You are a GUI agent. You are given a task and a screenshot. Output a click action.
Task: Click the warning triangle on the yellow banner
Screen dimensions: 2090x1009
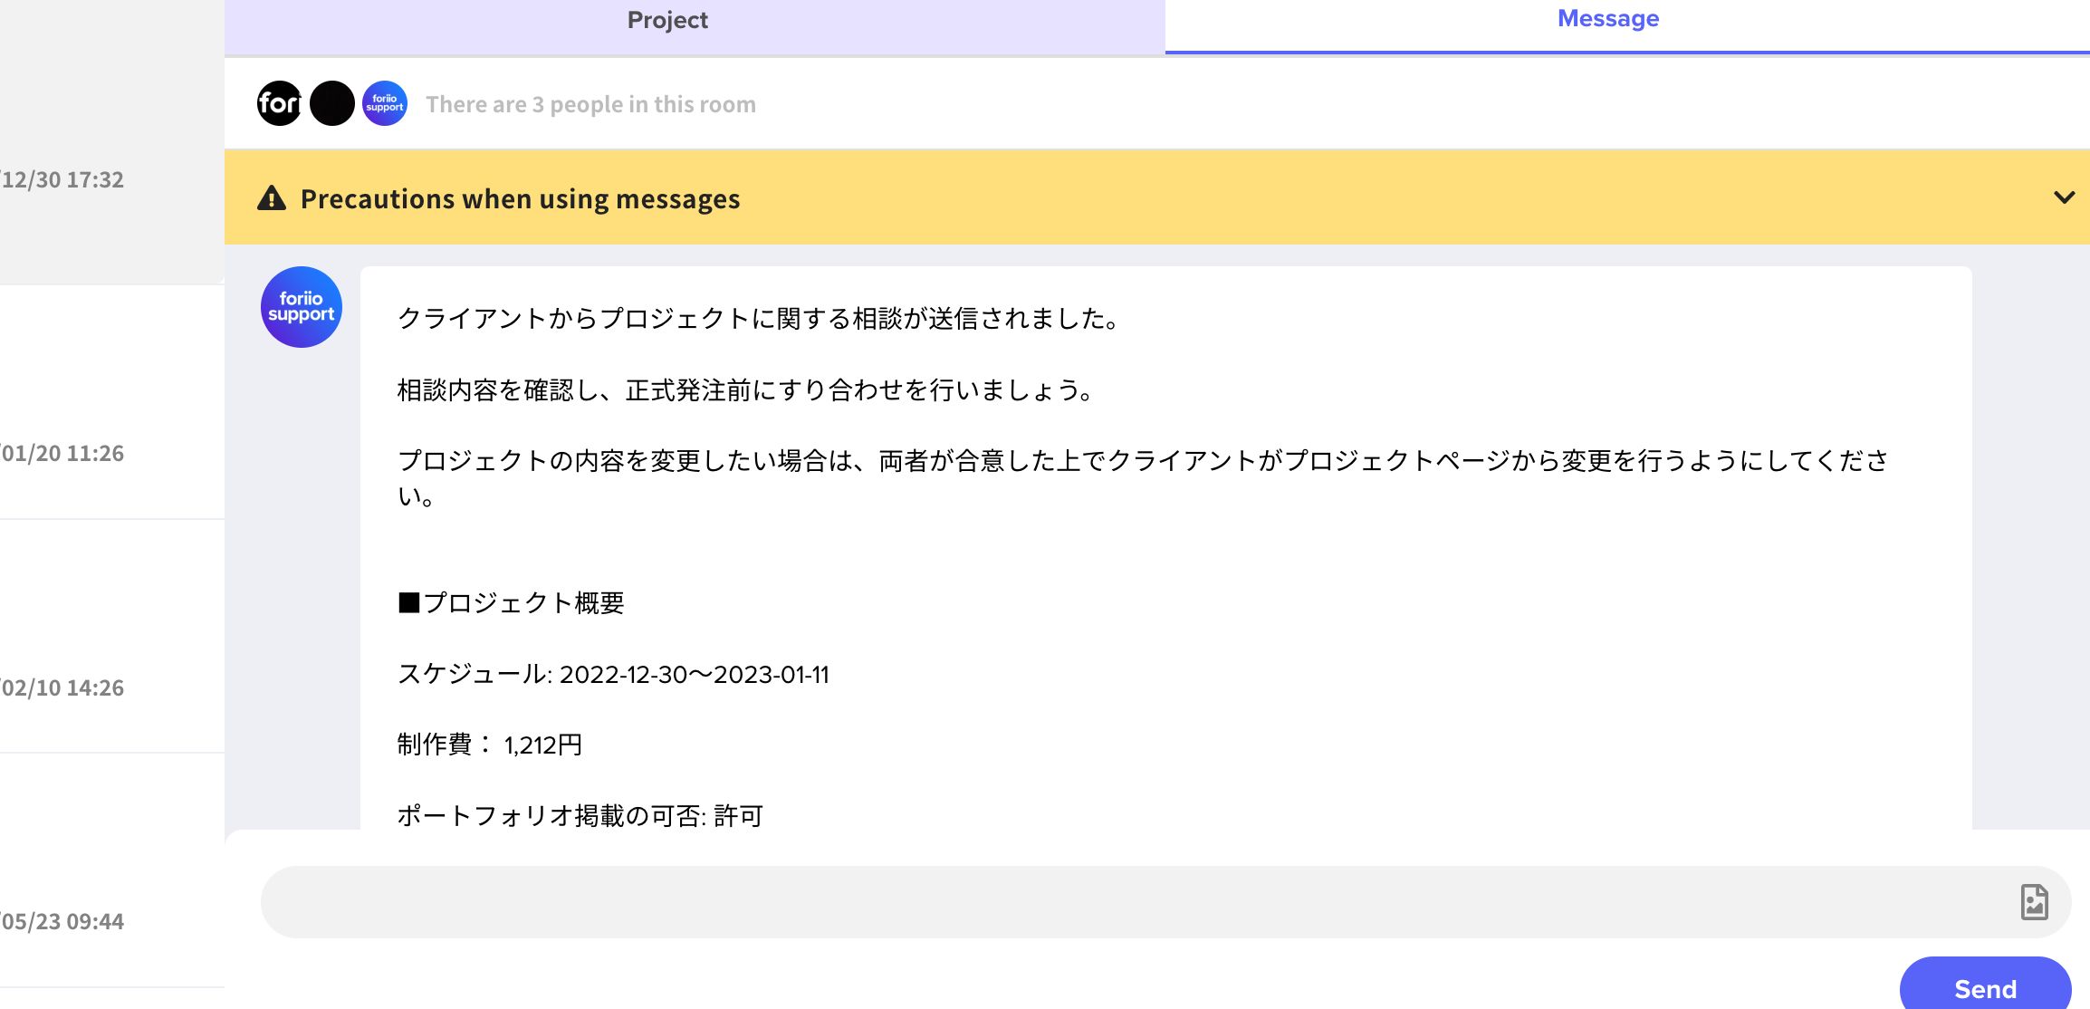click(x=269, y=198)
